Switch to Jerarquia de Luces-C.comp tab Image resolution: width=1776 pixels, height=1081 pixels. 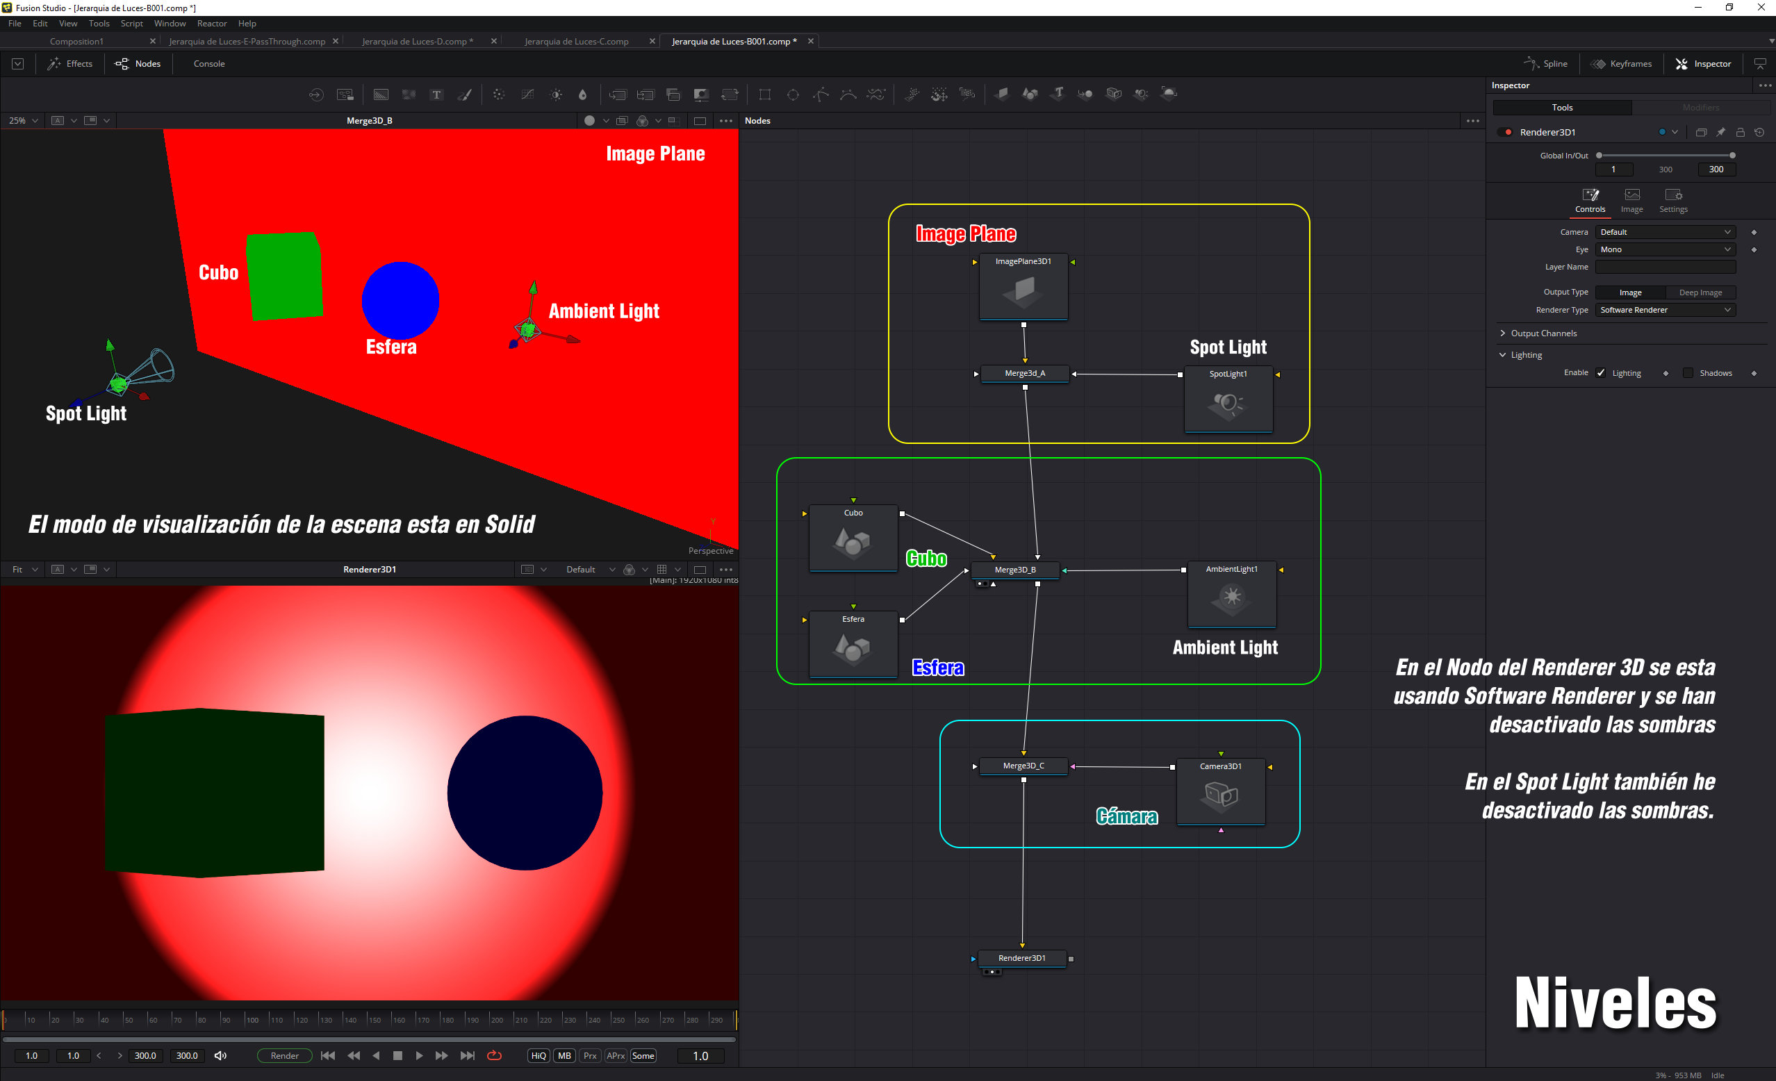(576, 41)
